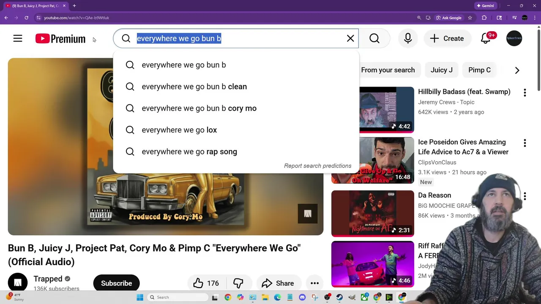Open Discord from the taskbar

[x=302, y=297]
